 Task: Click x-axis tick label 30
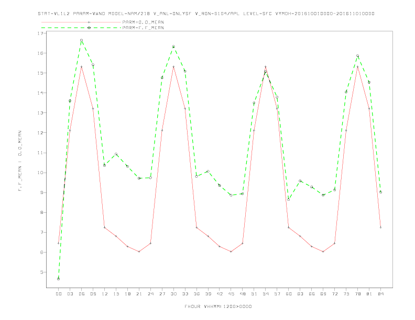(x=173, y=294)
